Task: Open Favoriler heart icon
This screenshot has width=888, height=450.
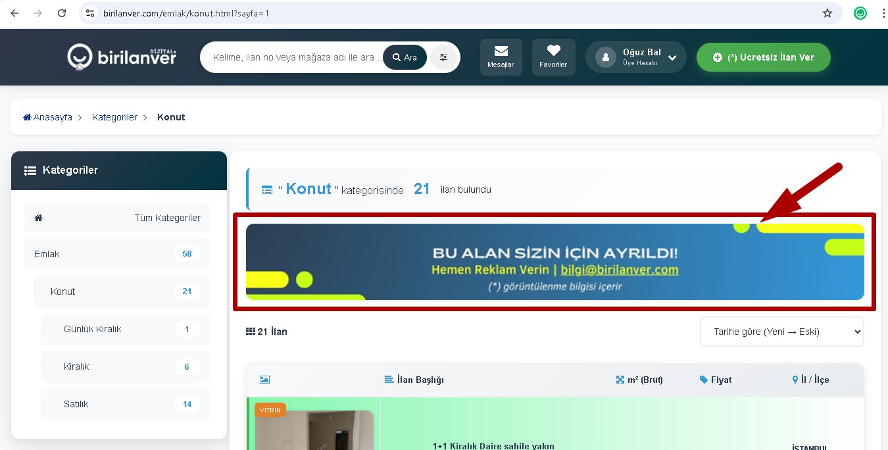Action: point(553,51)
